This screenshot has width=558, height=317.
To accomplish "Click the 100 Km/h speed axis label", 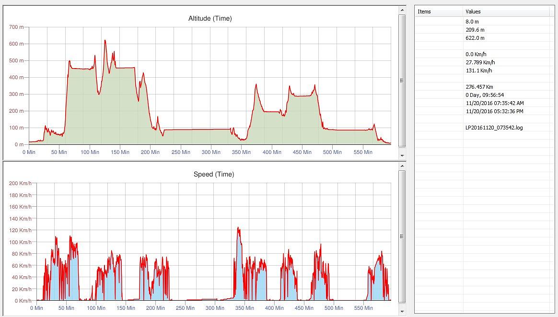I will tap(20, 242).
